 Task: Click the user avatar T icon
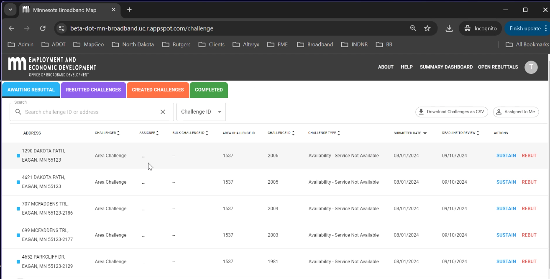tap(531, 67)
